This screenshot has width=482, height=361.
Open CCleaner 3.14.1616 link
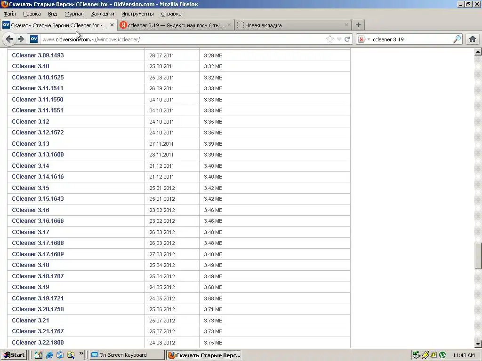pyautogui.click(x=38, y=177)
